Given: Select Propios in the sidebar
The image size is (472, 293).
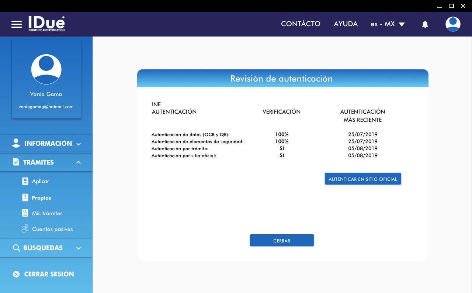Looking at the screenshot, I should coord(41,198).
